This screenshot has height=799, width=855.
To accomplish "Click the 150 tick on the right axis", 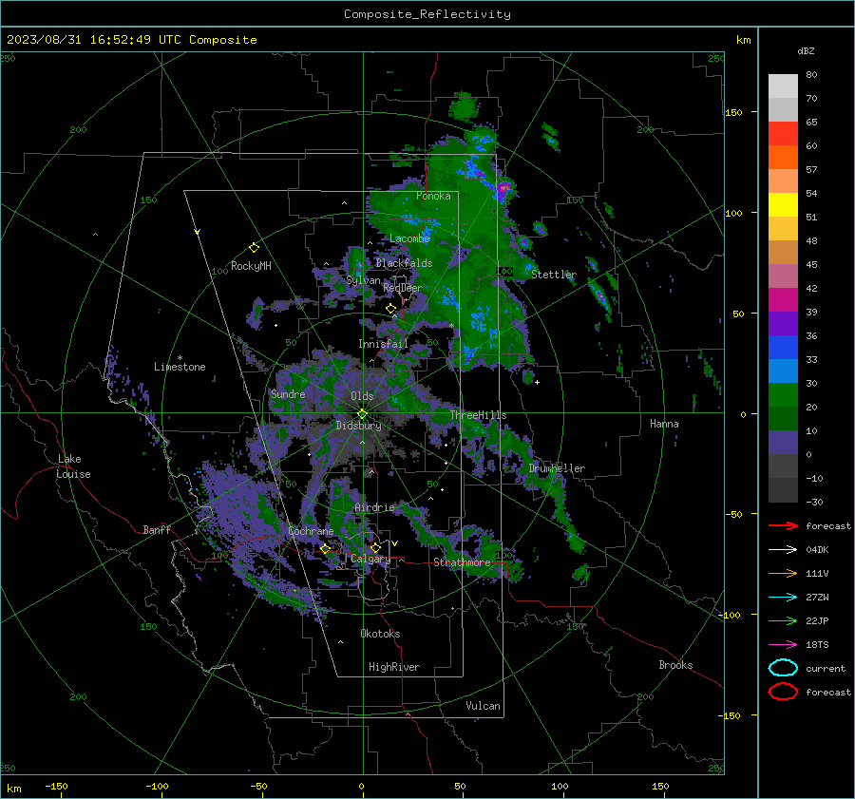I will (733, 112).
